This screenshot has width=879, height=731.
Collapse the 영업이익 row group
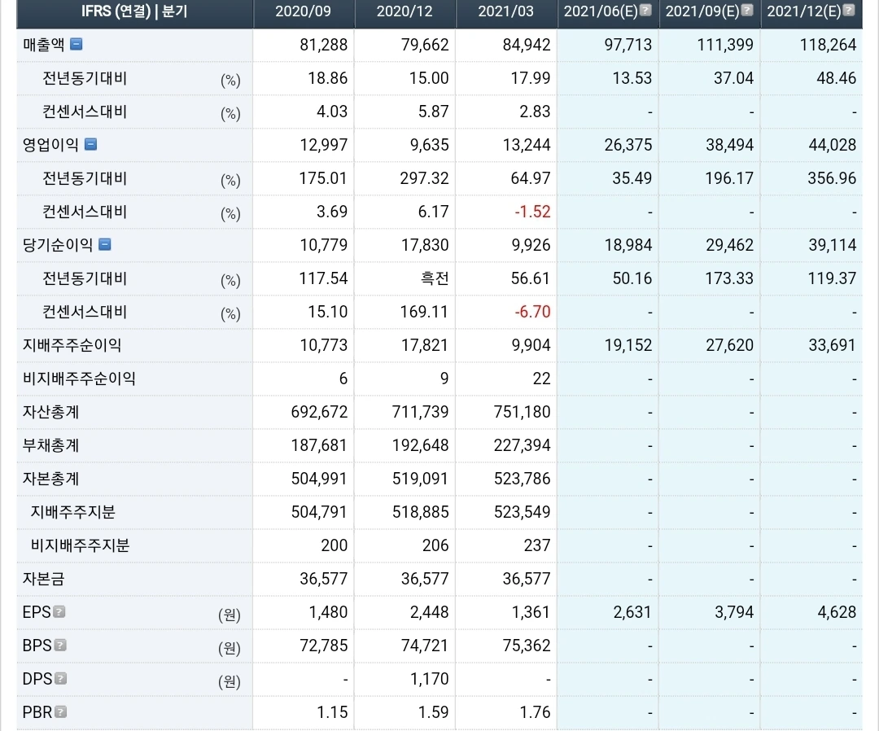pyautogui.click(x=91, y=145)
